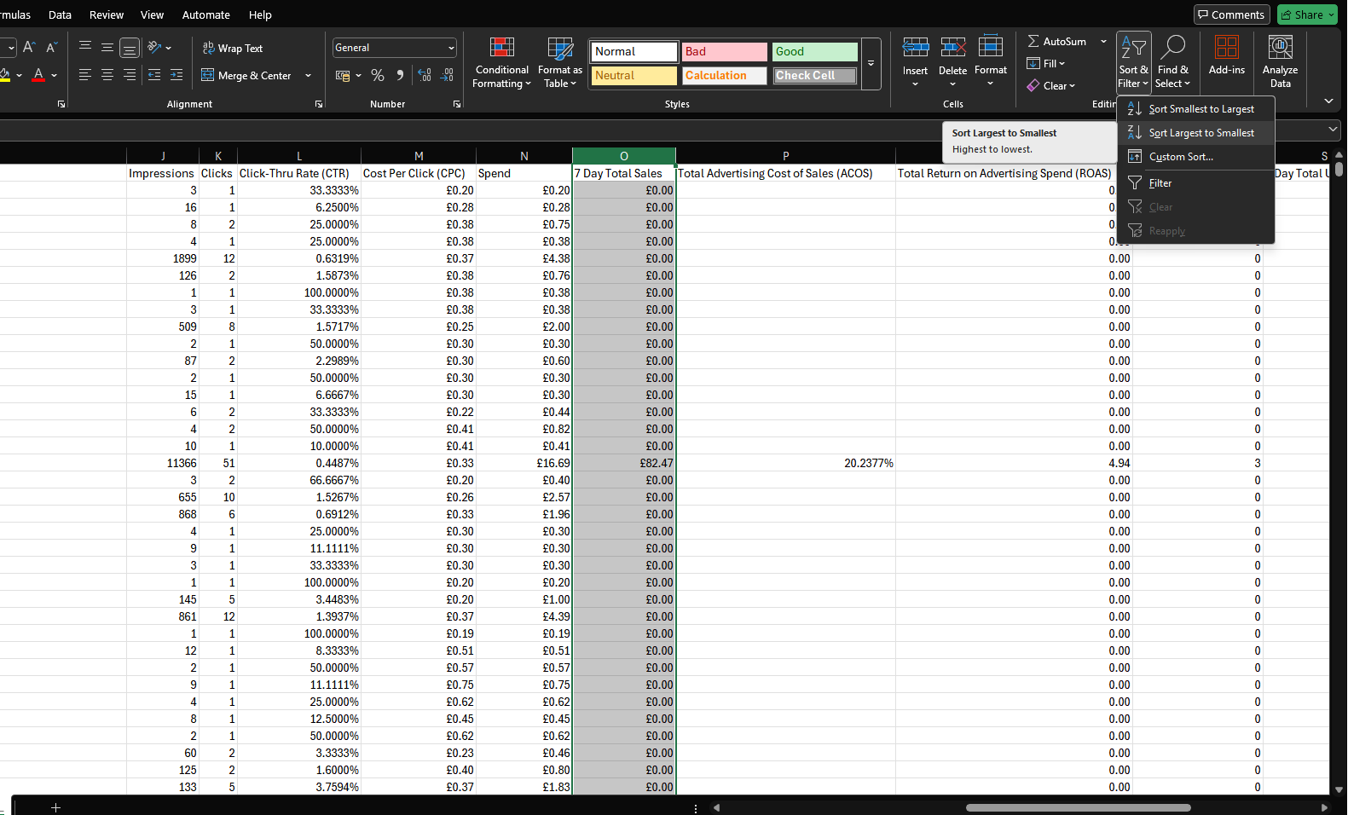
Task: Collapse the ribbon with chevron
Action: (1328, 101)
